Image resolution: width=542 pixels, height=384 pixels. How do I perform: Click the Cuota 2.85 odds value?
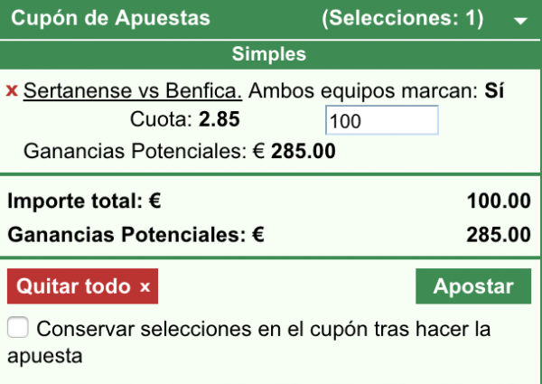220,120
